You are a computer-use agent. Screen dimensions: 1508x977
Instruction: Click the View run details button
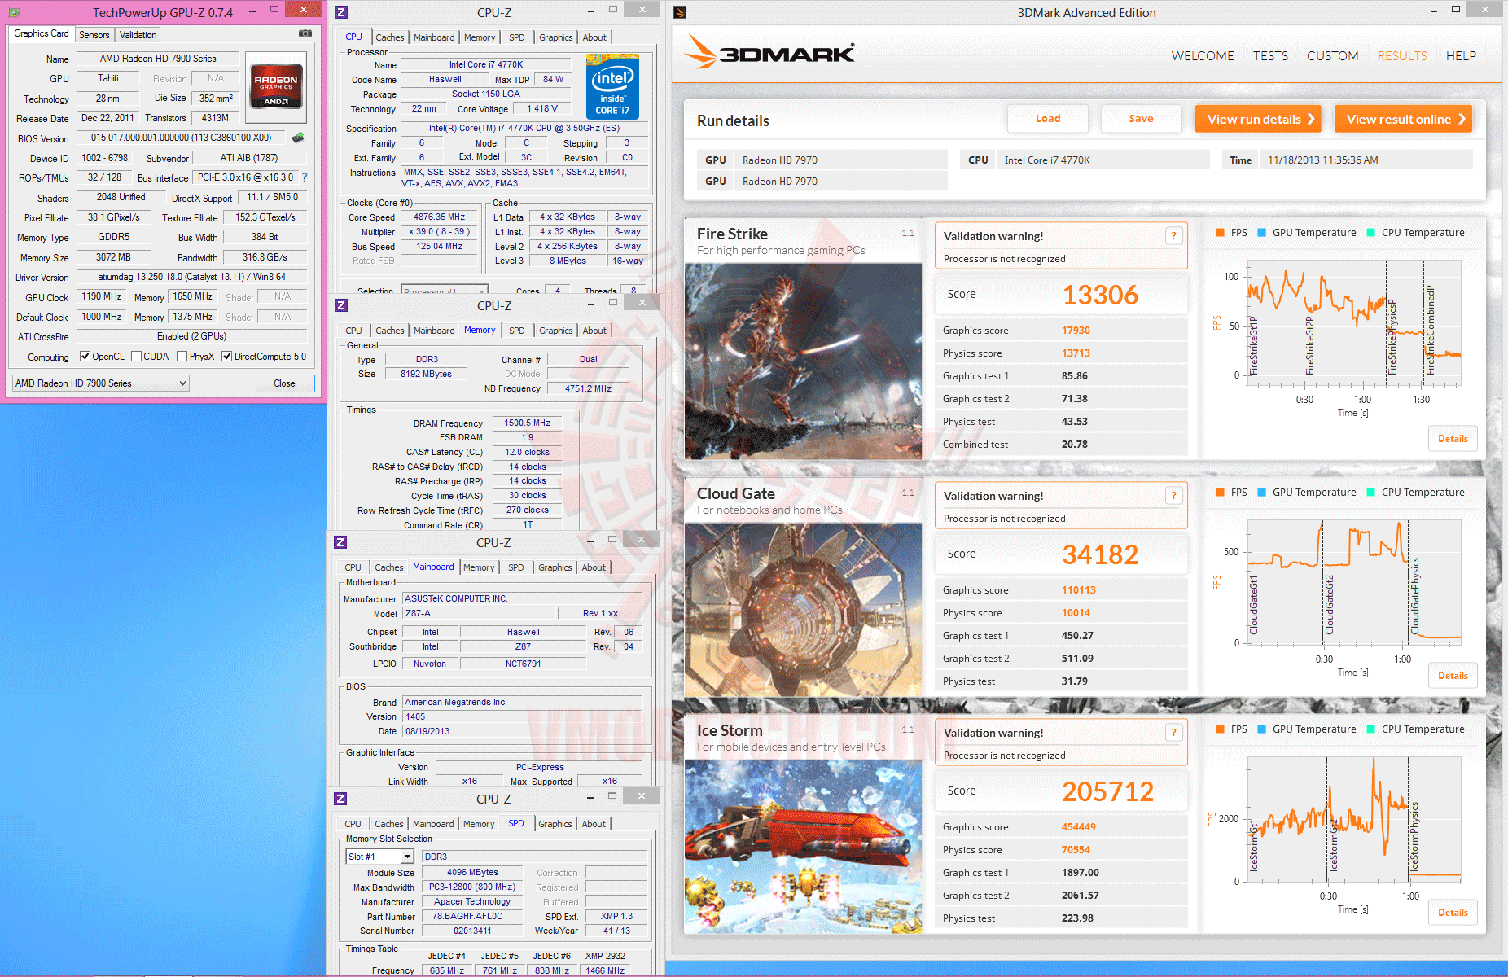pyautogui.click(x=1258, y=119)
